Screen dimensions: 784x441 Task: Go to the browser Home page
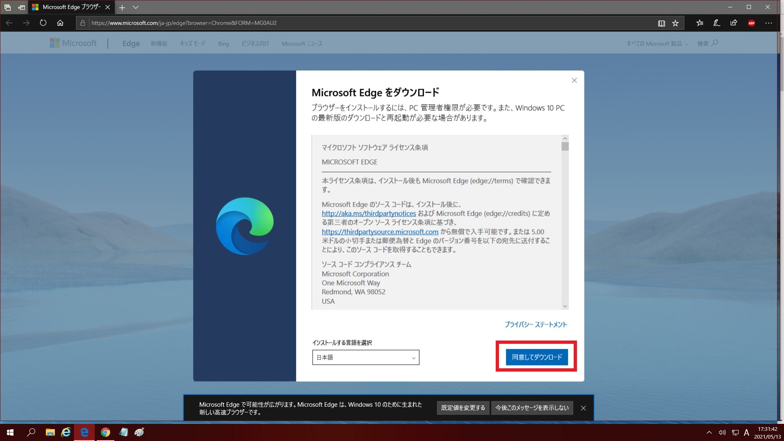[x=60, y=23]
